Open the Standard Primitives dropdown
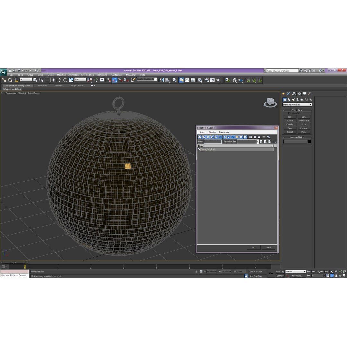The image size is (347, 347). coord(297,105)
